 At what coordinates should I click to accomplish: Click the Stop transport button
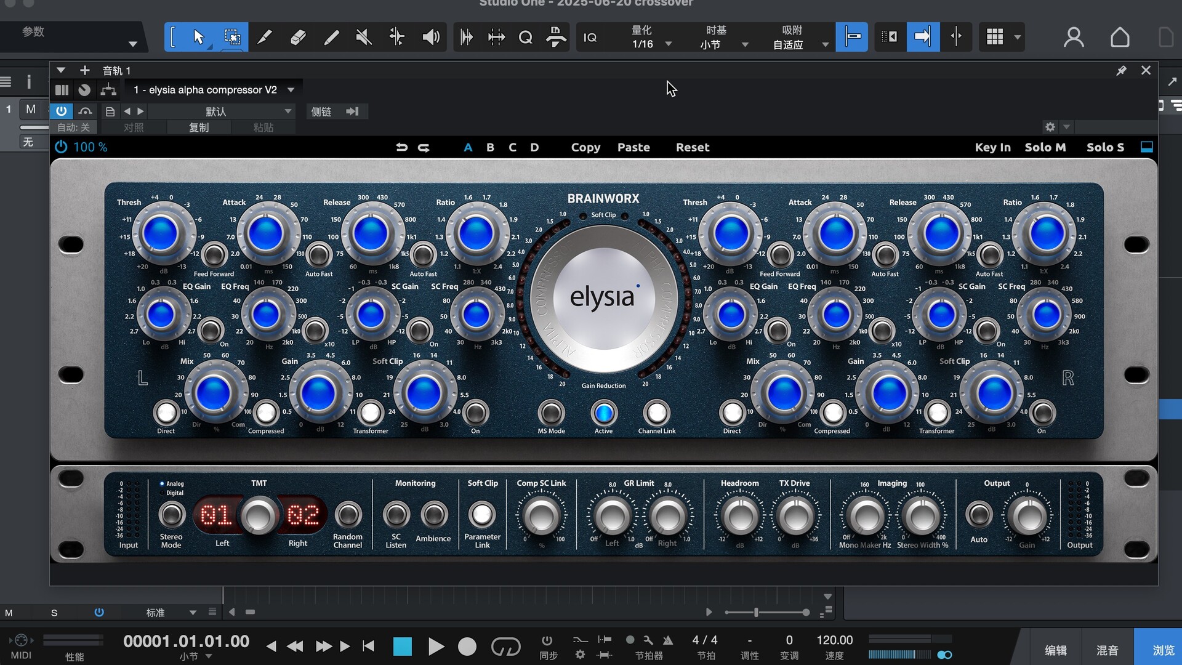pyautogui.click(x=402, y=647)
